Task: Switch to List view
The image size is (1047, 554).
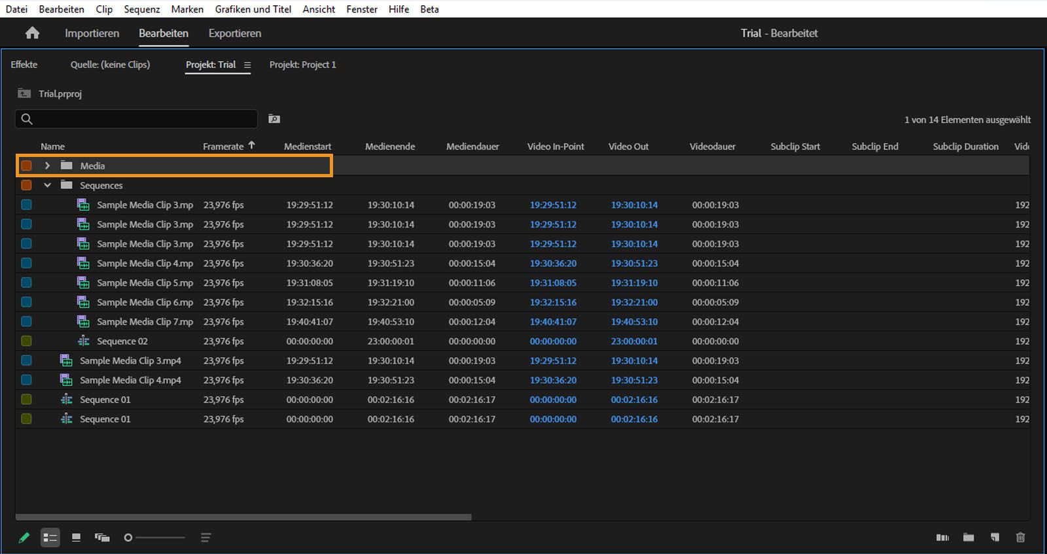Action: (x=50, y=538)
